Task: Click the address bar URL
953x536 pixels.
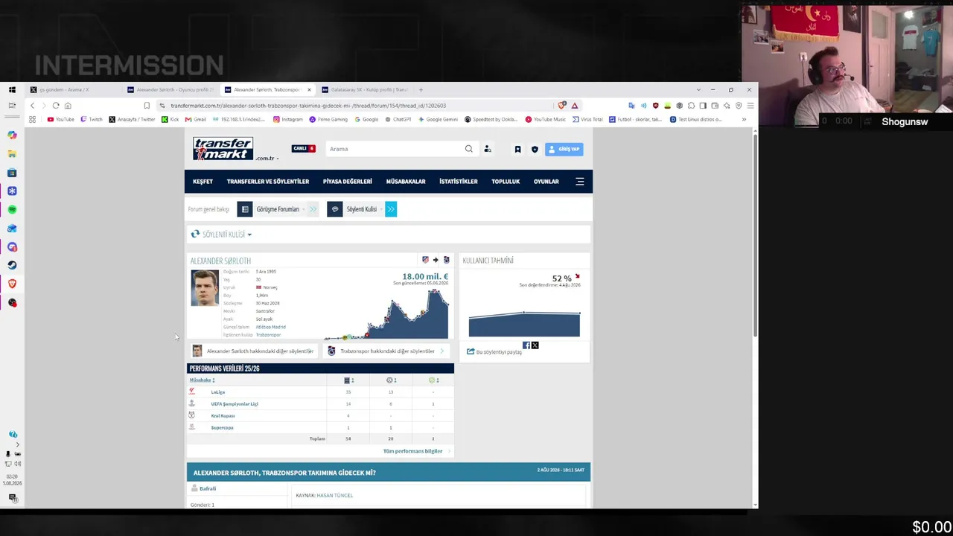Action: tap(308, 106)
